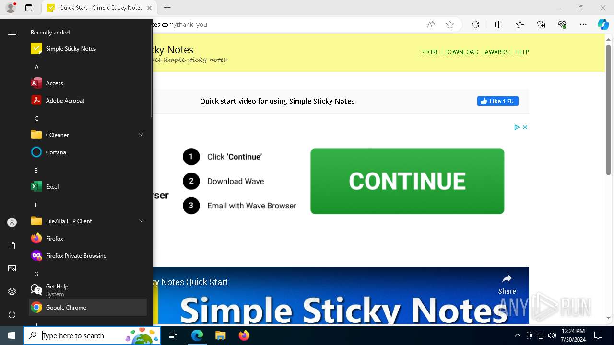Image resolution: width=614 pixels, height=345 pixels.
Task: Jump to letter C section header
Action: tap(36, 118)
